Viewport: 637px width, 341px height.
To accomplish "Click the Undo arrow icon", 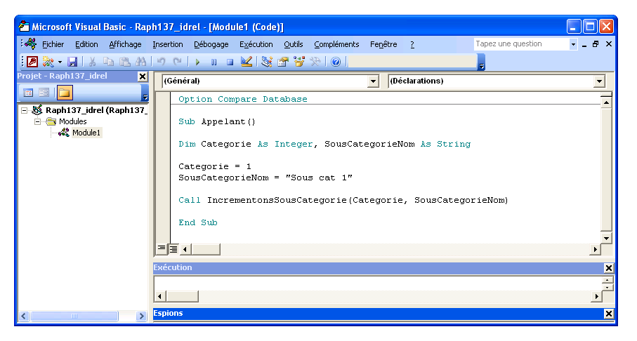I will [161, 62].
